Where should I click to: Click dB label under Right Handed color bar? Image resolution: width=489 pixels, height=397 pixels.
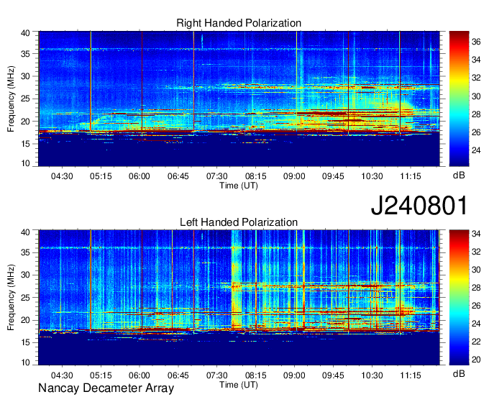[x=459, y=175]
